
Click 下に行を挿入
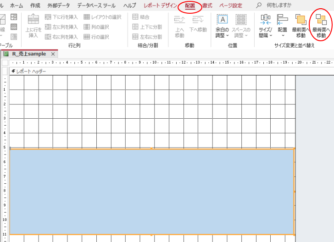point(61,17)
